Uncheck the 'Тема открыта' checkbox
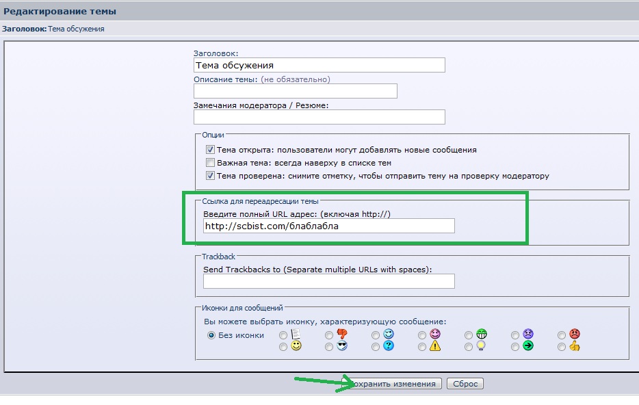The width and height of the screenshot is (639, 405). pos(211,150)
